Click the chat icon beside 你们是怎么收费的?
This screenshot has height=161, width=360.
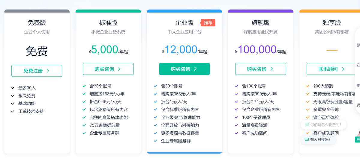point(307,125)
